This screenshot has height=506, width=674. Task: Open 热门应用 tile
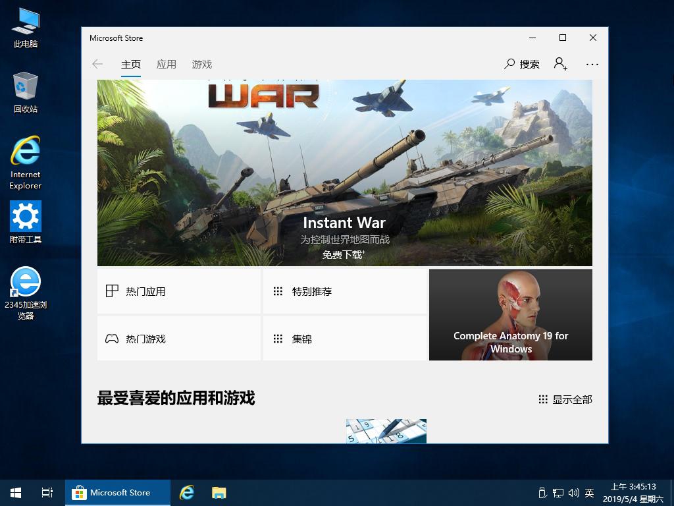pyautogui.click(x=179, y=291)
